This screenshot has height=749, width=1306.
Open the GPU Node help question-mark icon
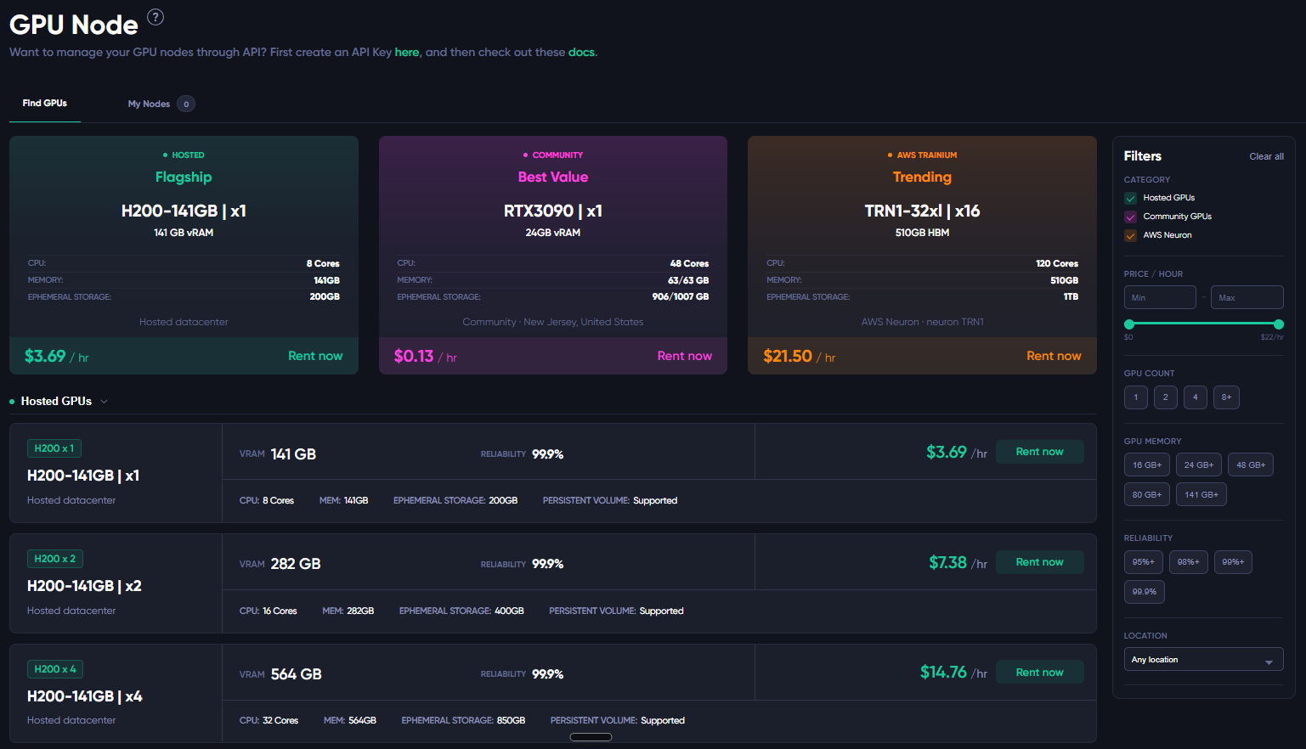[x=155, y=17]
